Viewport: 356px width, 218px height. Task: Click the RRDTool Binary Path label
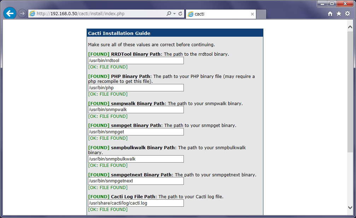pyautogui.click(x=136, y=54)
